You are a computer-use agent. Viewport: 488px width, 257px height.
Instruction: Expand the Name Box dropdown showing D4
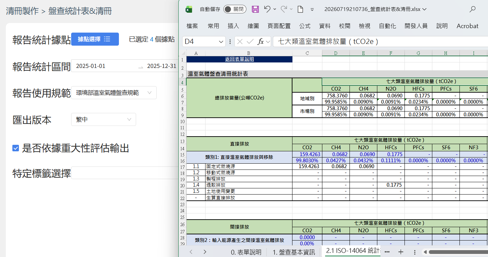222,42
